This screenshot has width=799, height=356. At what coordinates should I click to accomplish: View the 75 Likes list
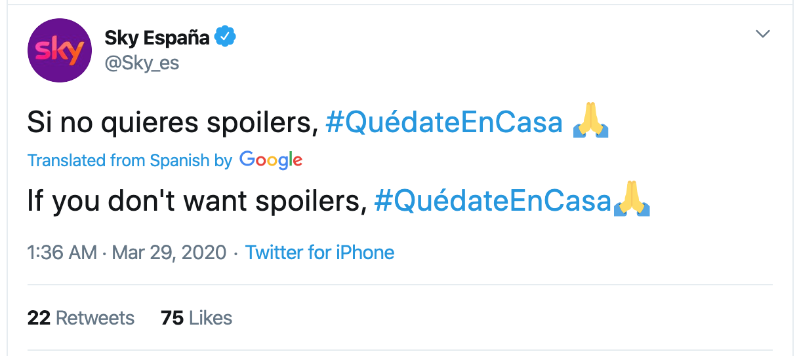pos(196,318)
